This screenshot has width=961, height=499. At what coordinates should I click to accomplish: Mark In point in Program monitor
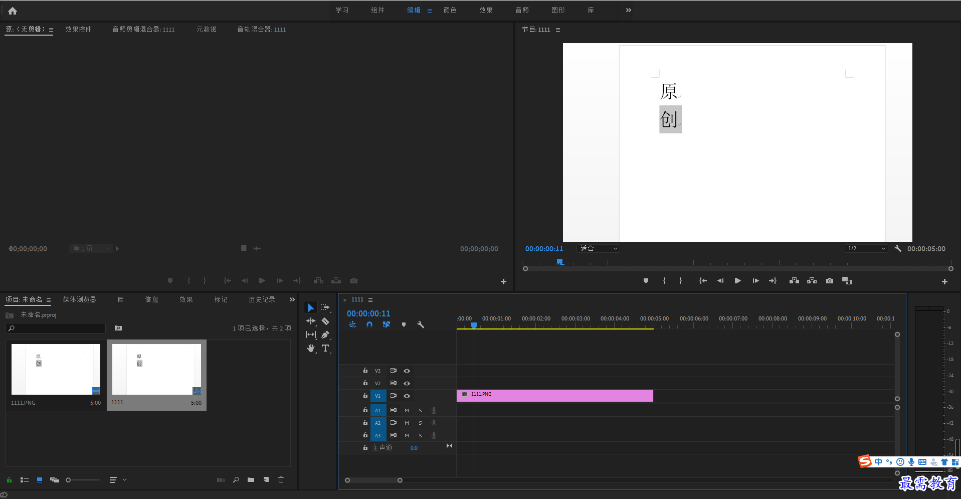tap(664, 281)
